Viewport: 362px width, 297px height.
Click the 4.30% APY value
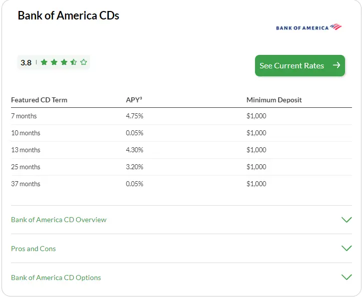point(134,150)
